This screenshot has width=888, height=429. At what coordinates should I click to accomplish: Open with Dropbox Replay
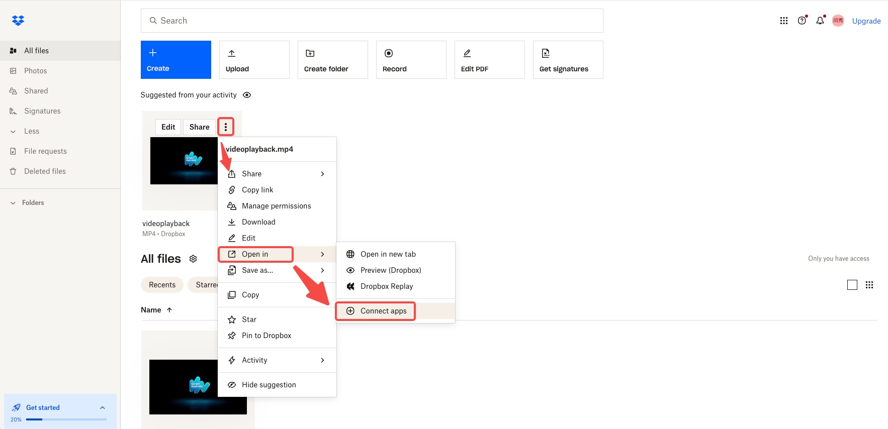coord(396,286)
